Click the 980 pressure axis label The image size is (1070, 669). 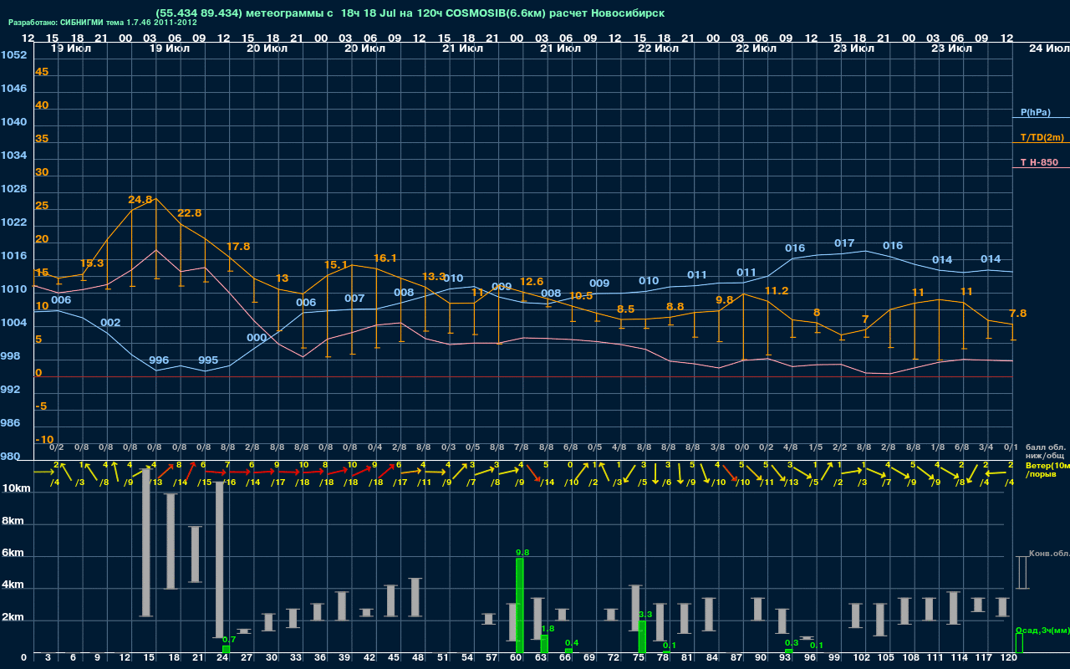click(x=11, y=457)
